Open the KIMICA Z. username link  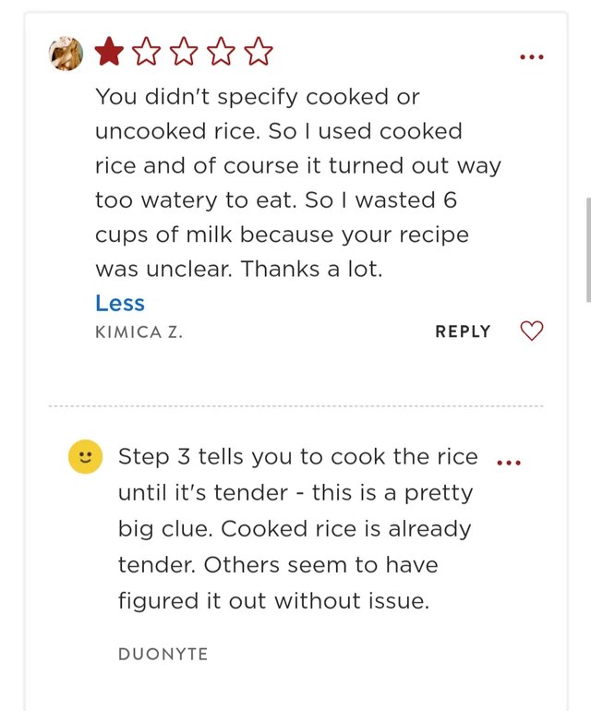coord(139,331)
